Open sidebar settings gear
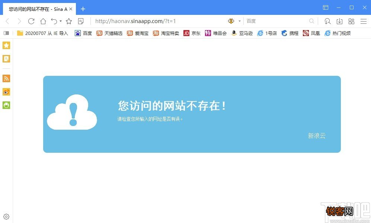 pyautogui.click(x=6, y=217)
